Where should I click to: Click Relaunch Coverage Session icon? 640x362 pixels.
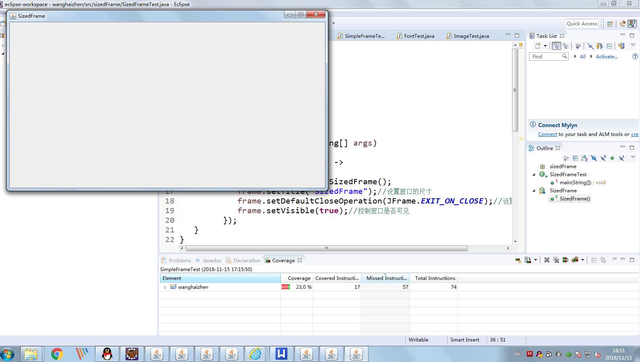[x=518, y=260]
